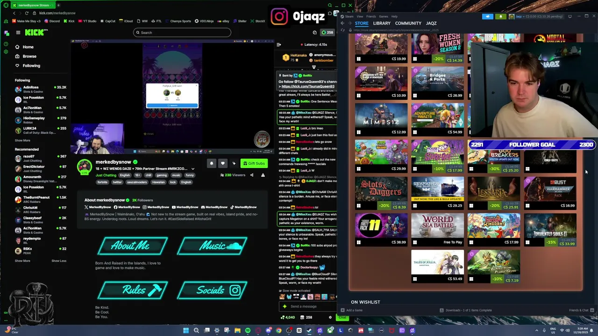598x336 pixels.
Task: Click the TaurusQueen93 channel link in chat
Action: pos(308,86)
